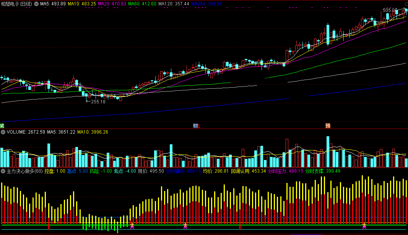Click the 减 shareholding reduction marker
Viewport: 408px width, 235px height.
point(2,126)
